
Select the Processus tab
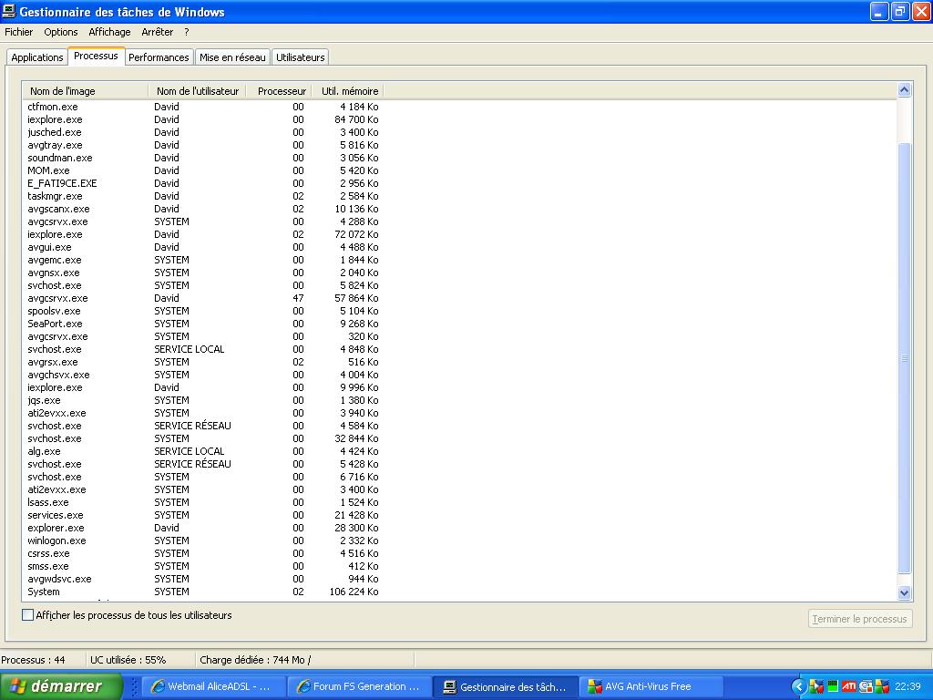96,56
